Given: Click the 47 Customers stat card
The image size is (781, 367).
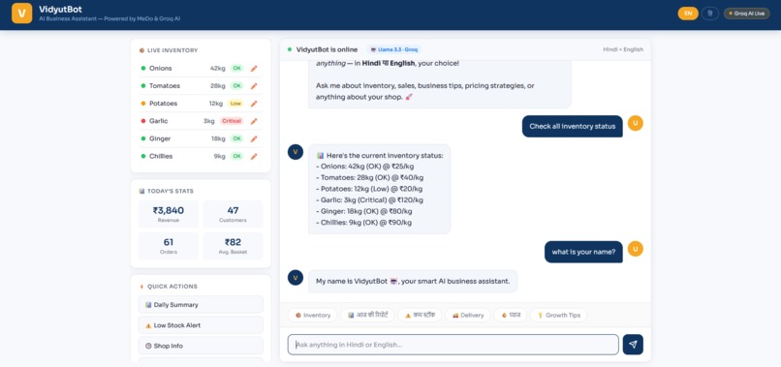Looking at the screenshot, I should click(x=233, y=214).
